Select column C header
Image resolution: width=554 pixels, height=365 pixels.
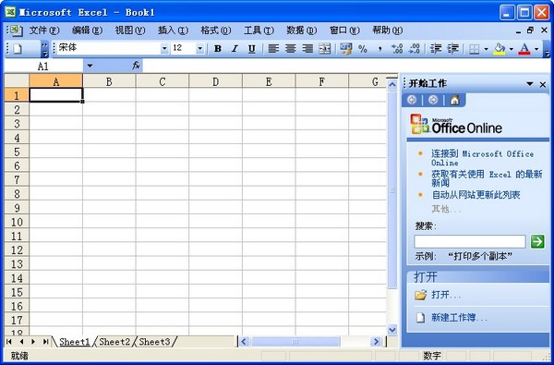click(x=163, y=81)
